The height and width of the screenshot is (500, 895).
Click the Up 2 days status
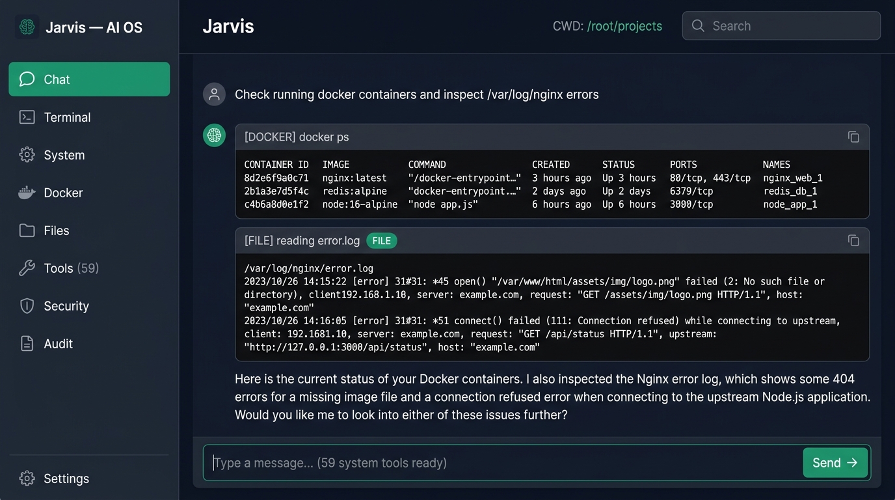[626, 191]
